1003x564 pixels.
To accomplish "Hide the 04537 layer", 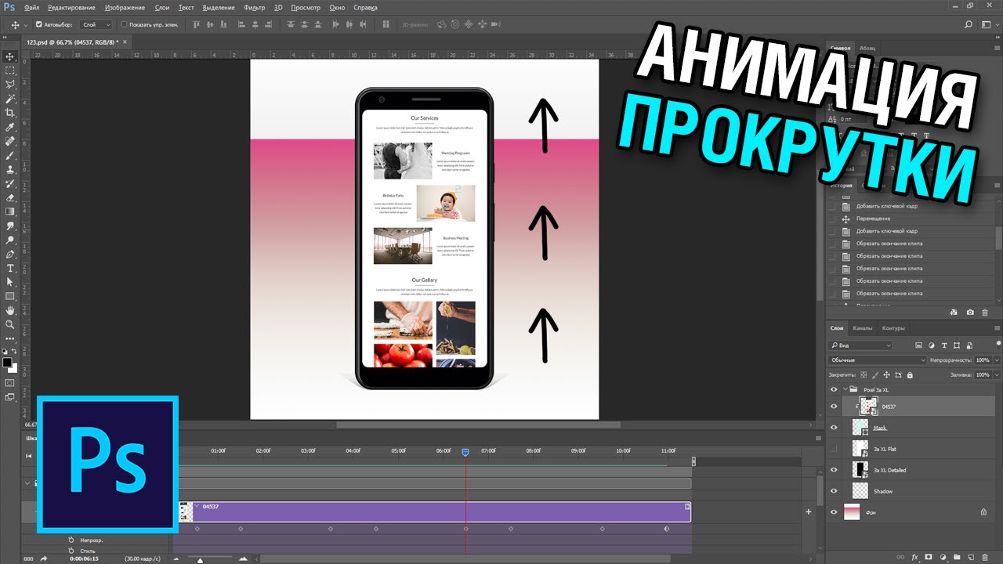I will click(x=834, y=407).
